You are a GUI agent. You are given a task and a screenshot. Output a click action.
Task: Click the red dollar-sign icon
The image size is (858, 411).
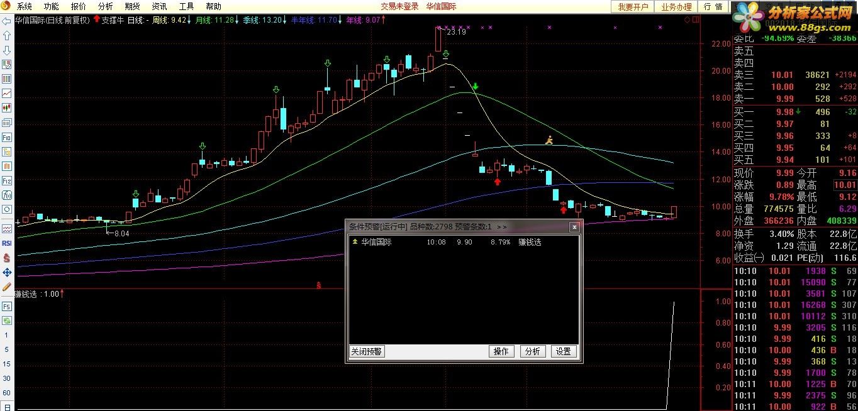click(x=7, y=258)
